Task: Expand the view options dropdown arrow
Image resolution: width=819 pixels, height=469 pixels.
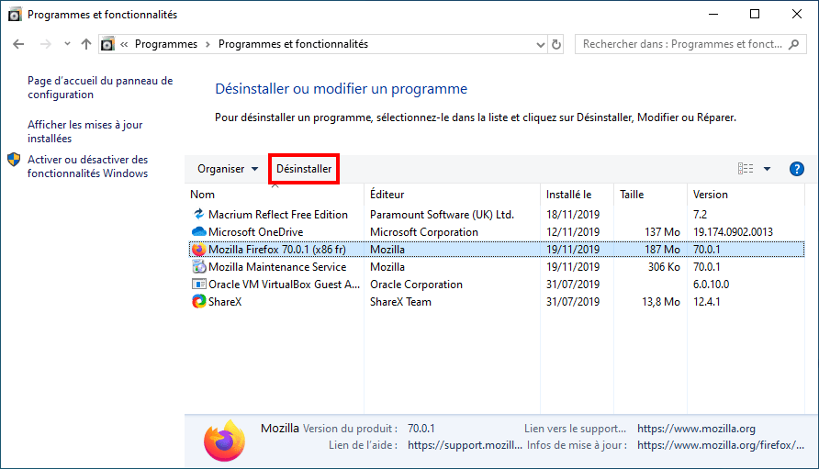Action: pyautogui.click(x=767, y=169)
